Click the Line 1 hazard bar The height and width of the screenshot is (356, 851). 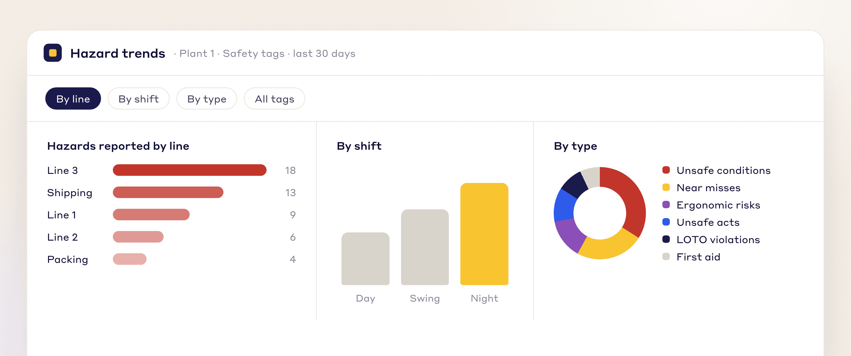[x=151, y=215]
